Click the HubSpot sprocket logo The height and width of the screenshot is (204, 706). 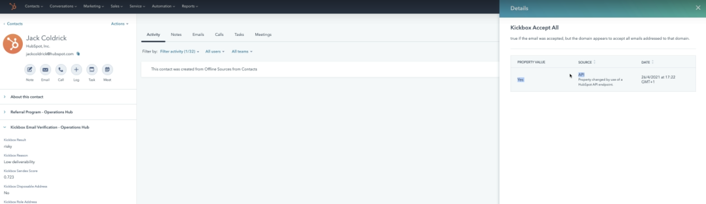[12, 6]
